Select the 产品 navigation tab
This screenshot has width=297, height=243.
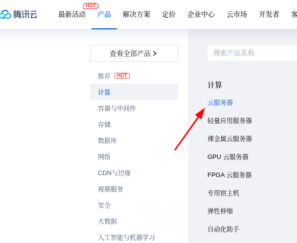104,14
